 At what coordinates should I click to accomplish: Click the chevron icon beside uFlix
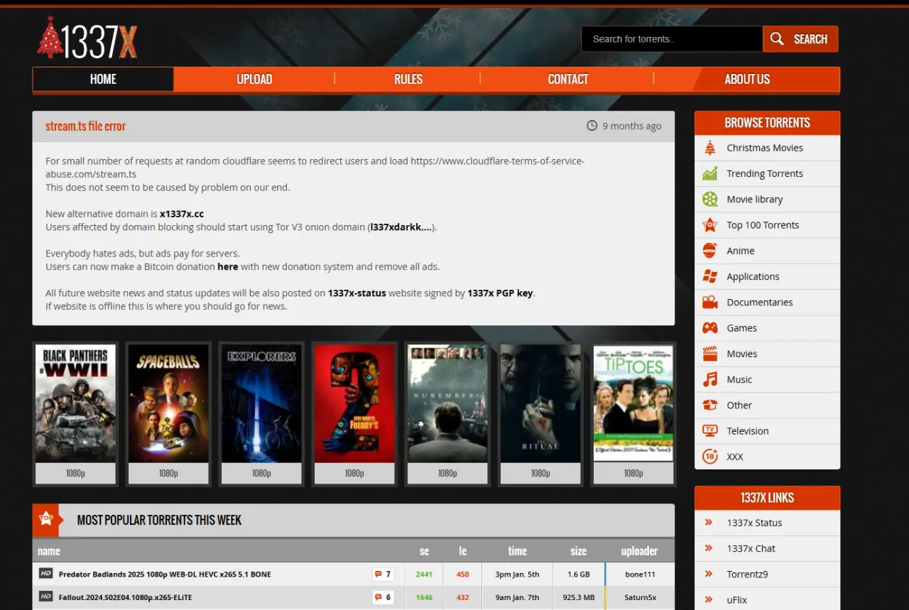click(709, 600)
